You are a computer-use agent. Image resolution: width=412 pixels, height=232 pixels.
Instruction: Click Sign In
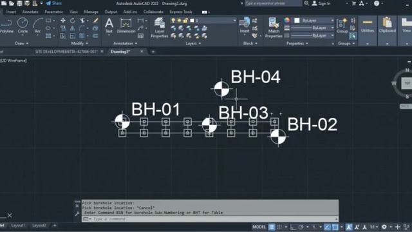pos(321,3)
